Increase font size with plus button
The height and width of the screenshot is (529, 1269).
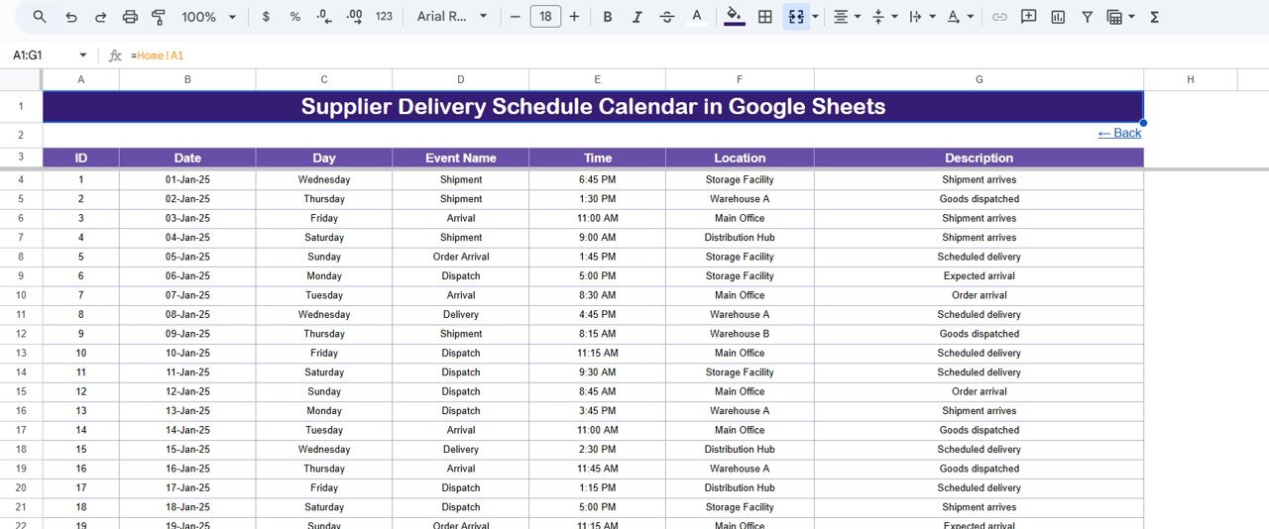(574, 17)
